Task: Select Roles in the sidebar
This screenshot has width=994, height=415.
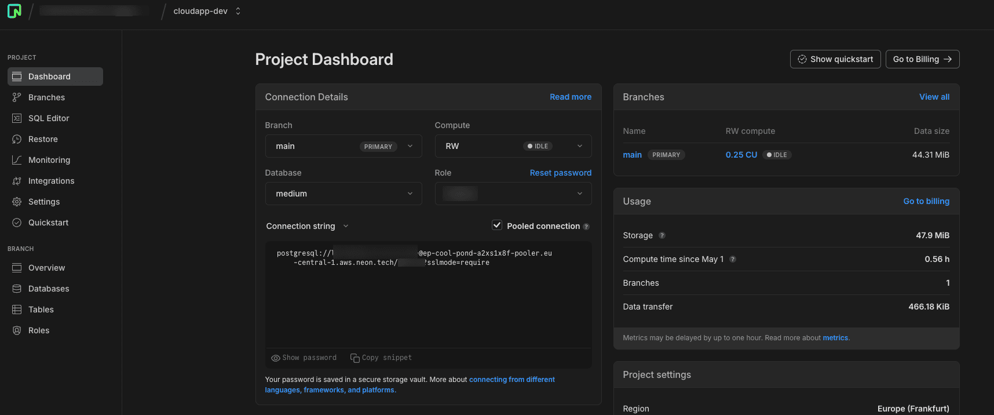Action: (39, 330)
